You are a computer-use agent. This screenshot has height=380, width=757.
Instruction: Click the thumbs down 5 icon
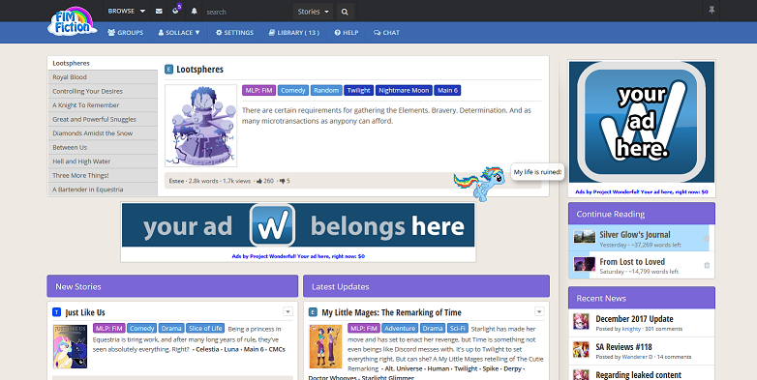point(282,181)
